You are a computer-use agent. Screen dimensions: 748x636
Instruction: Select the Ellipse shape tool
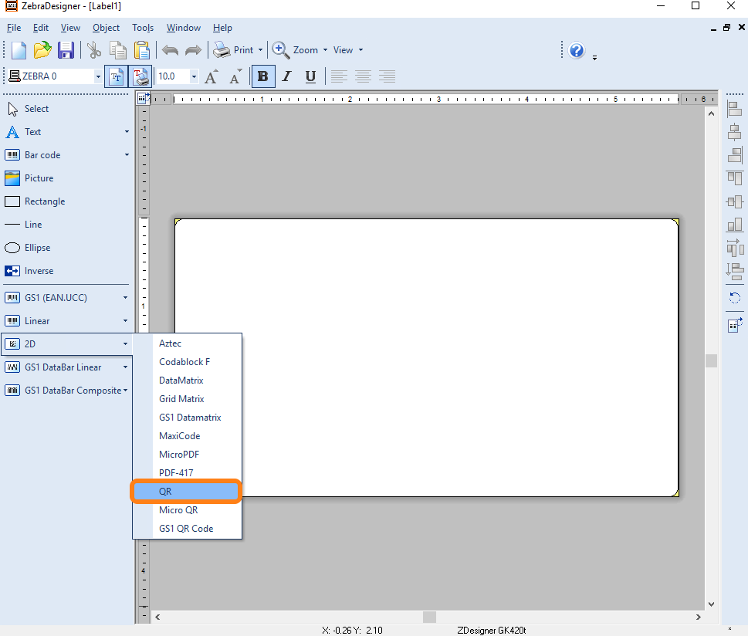point(37,248)
